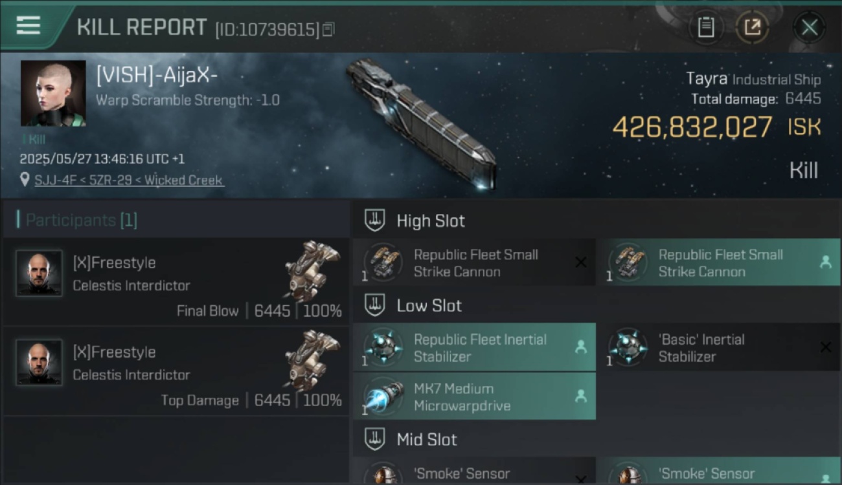Click the clipboard notes icon in header
The height and width of the screenshot is (485, 842).
pyautogui.click(x=706, y=27)
